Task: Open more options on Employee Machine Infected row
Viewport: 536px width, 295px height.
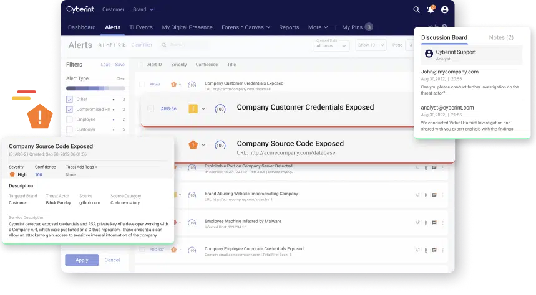Action: click(442, 223)
